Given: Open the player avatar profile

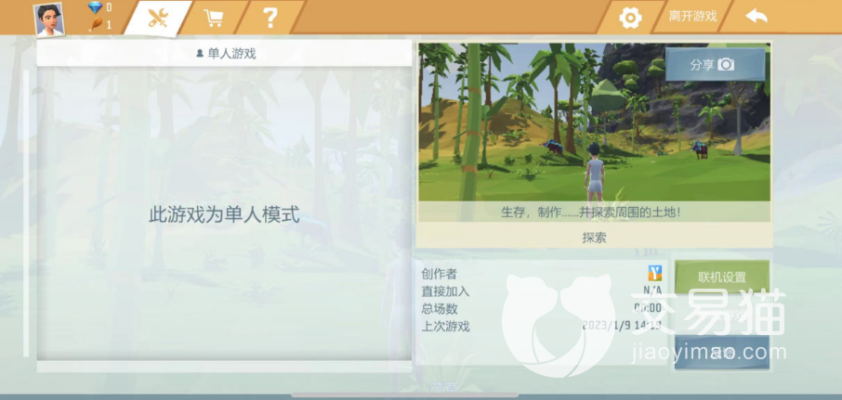Looking at the screenshot, I should 49,19.
